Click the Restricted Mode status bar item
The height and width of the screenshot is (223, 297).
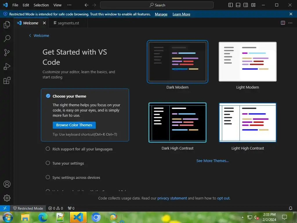(x=28, y=208)
